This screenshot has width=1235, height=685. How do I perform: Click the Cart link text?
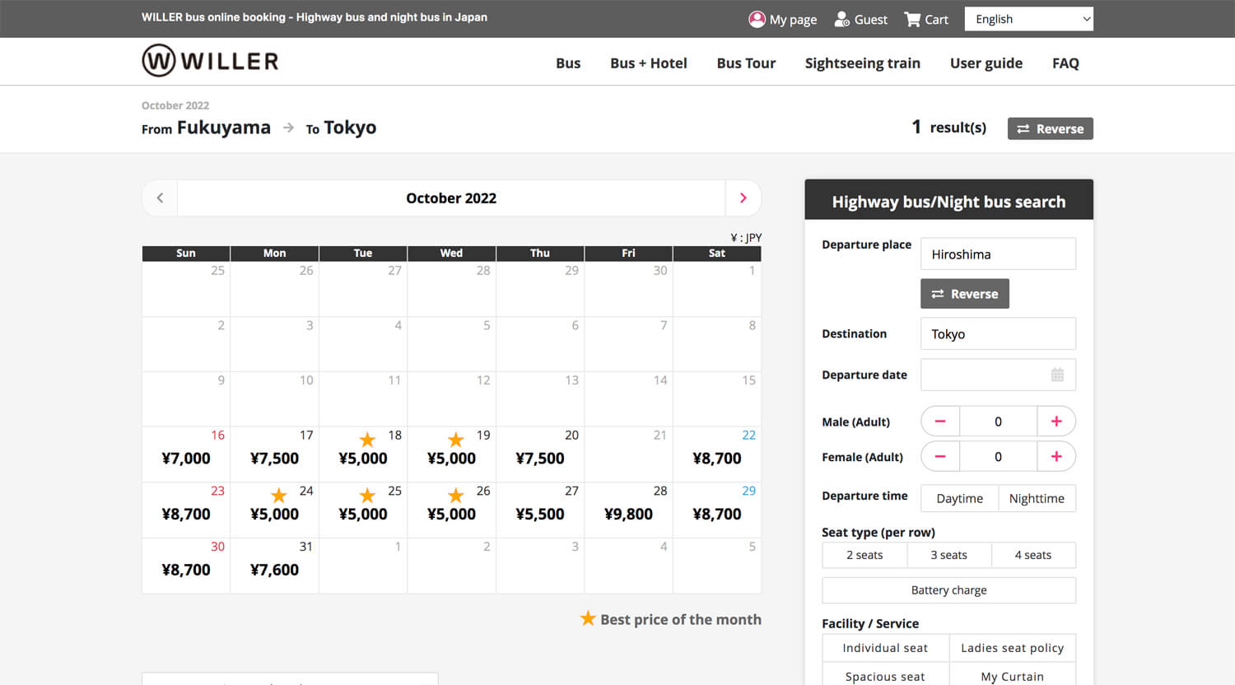pos(936,20)
